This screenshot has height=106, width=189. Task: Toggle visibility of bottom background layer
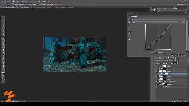point(157,87)
